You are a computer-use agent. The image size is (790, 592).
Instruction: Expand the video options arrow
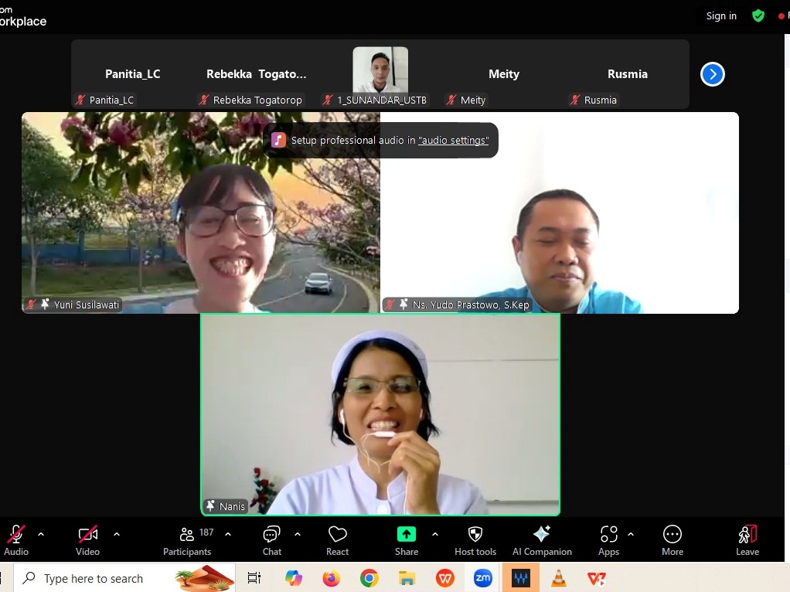(x=117, y=534)
